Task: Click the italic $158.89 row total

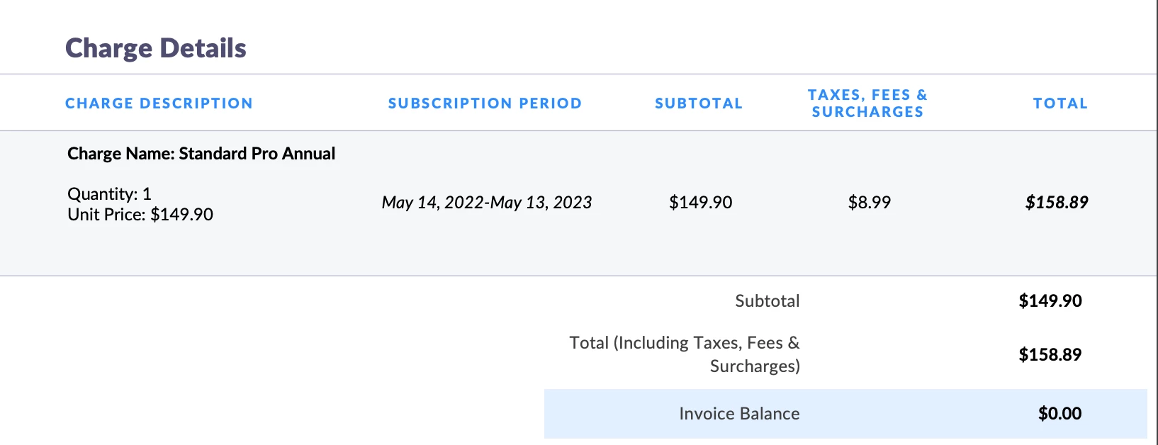Action: pos(1057,203)
